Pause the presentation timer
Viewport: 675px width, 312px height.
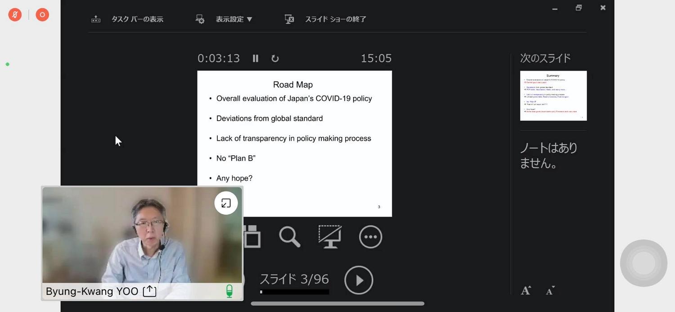pyautogui.click(x=255, y=59)
